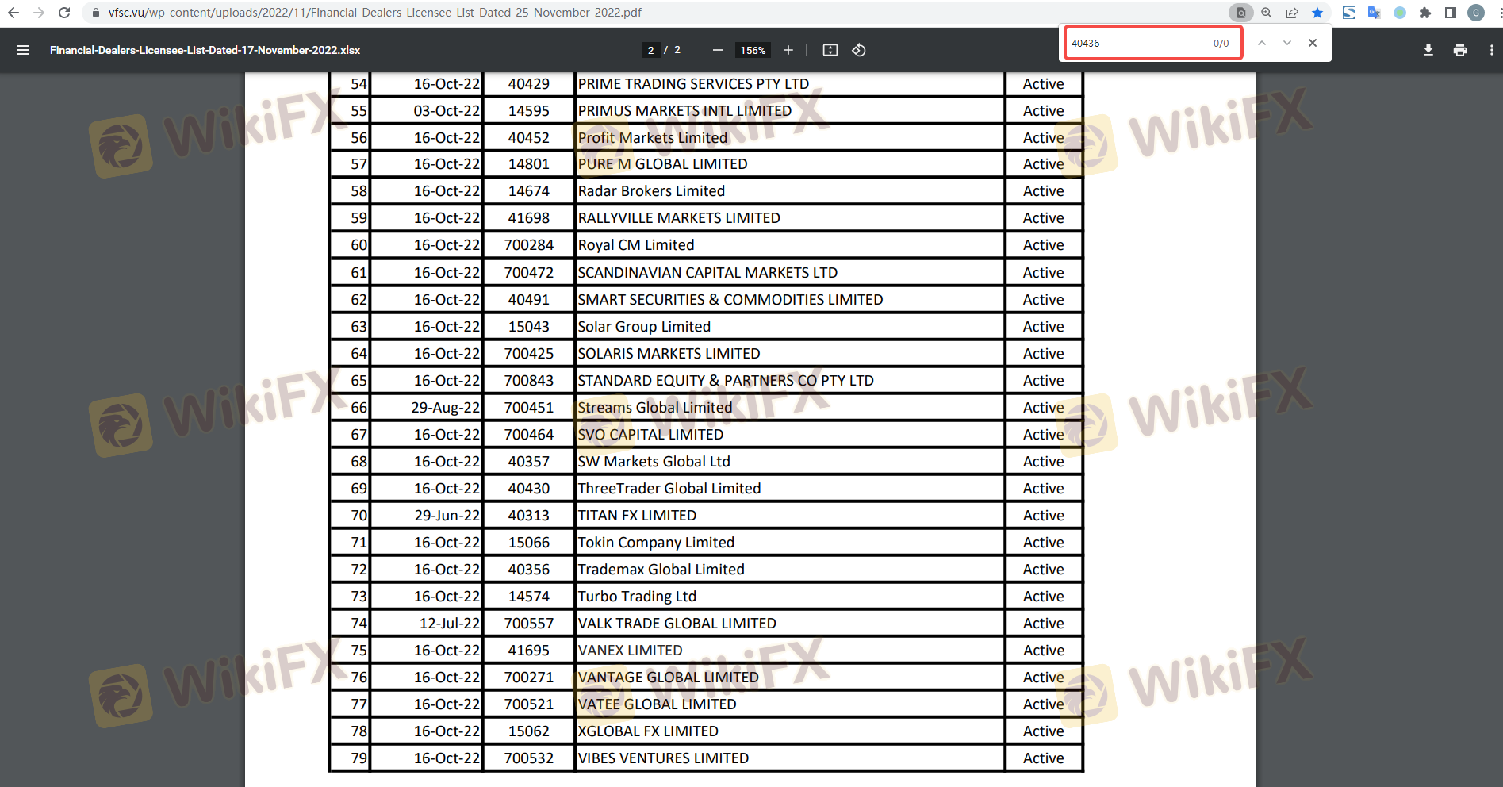This screenshot has width=1503, height=787.
Task: Click the PDF zoom out minus button
Action: (x=717, y=50)
